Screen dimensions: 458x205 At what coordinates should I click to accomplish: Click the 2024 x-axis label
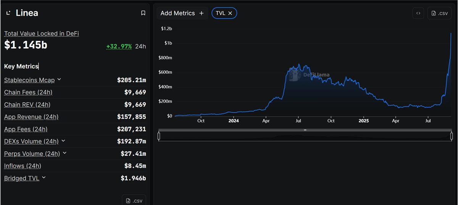click(x=234, y=121)
